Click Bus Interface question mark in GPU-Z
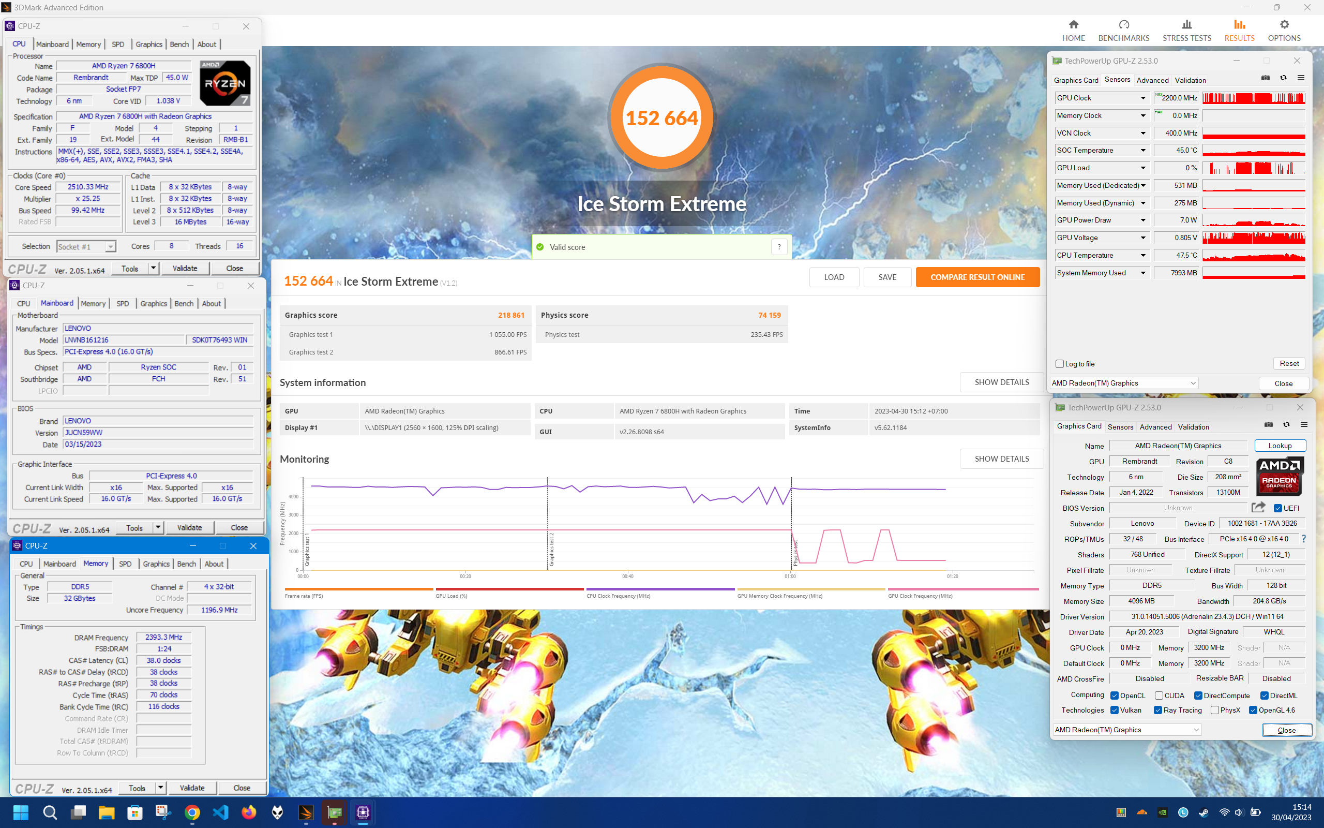The height and width of the screenshot is (828, 1324). pyautogui.click(x=1304, y=539)
